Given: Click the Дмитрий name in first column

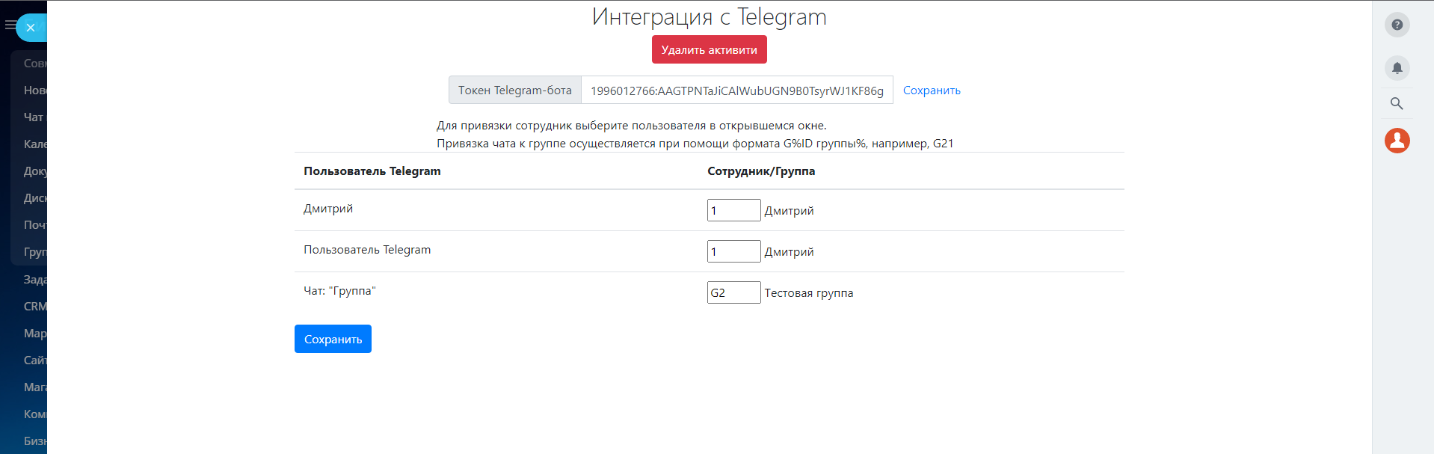Looking at the screenshot, I should [328, 209].
